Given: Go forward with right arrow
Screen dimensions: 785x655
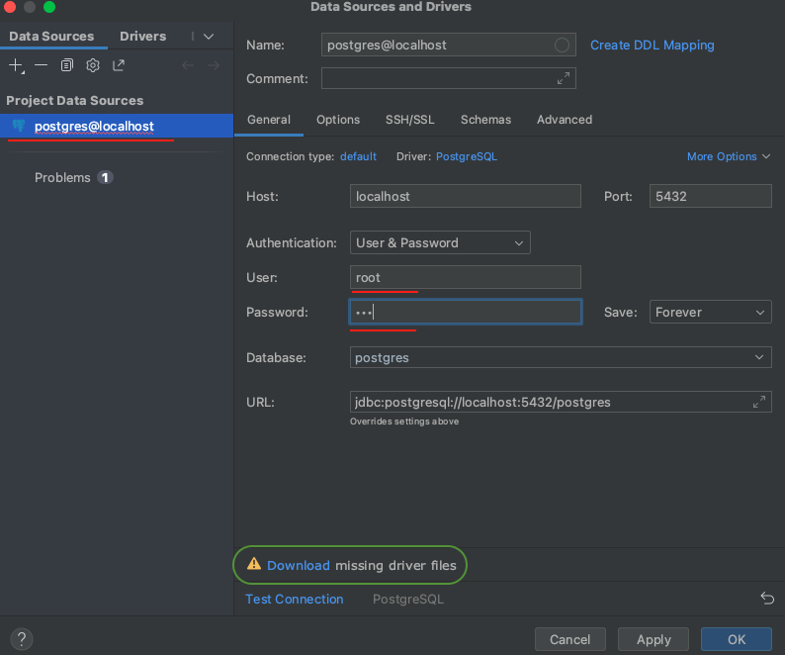Looking at the screenshot, I should pos(214,65).
